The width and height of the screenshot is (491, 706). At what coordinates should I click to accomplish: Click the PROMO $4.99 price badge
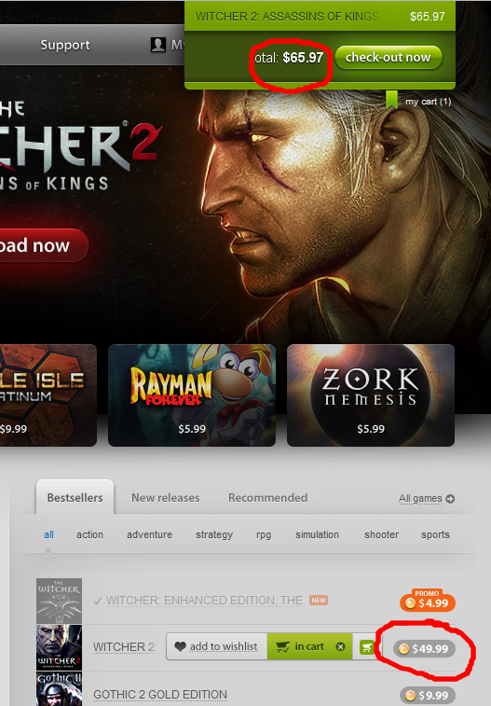coord(428,601)
